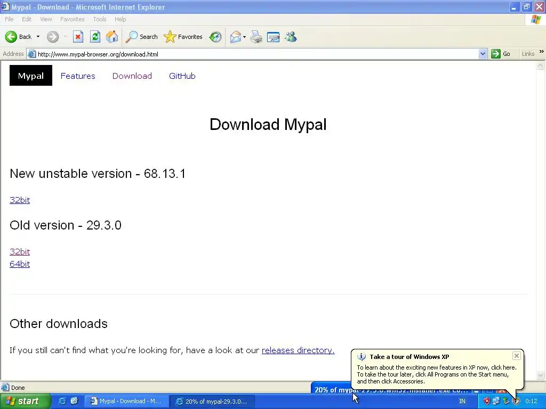
Task: Open the Search toolbar button
Action: [x=141, y=37]
